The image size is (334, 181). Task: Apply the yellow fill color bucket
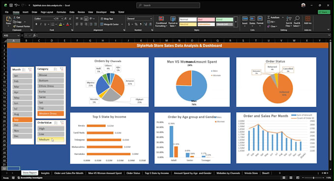coord(60,24)
